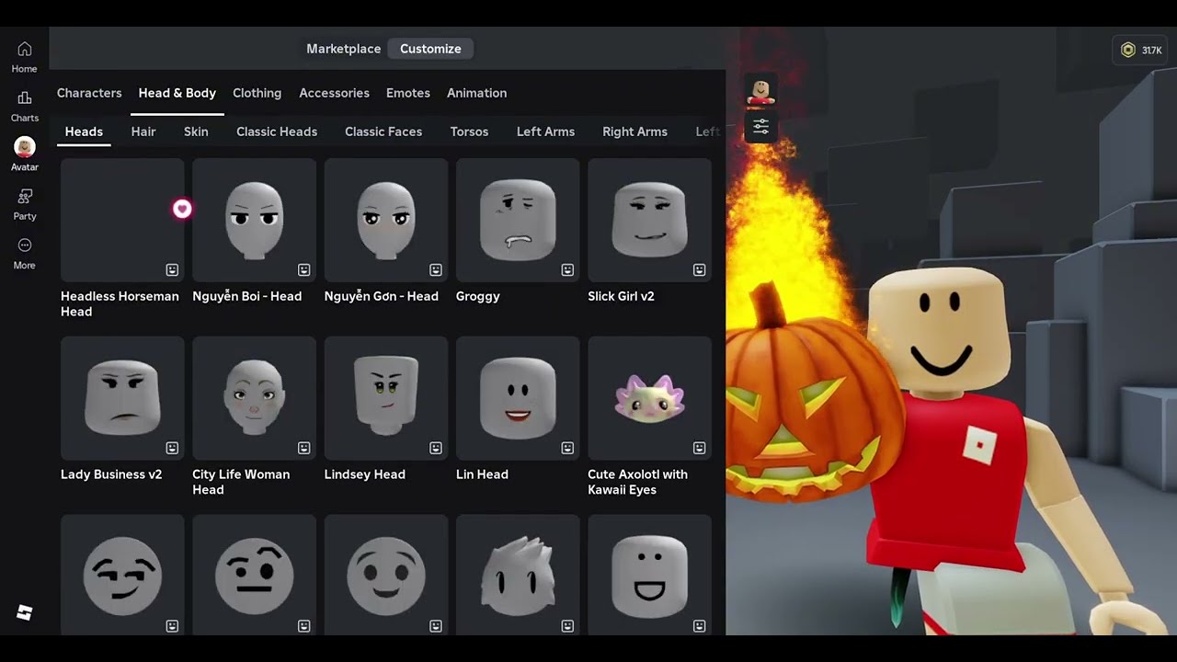Equip the City Life Woman Head
This screenshot has width=1177, height=662.
254,398
